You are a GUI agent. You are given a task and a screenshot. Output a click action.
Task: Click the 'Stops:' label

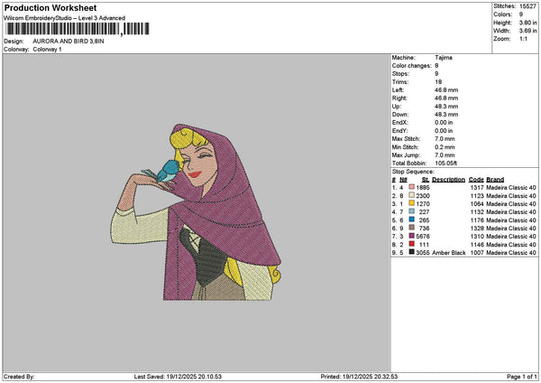tap(400, 74)
